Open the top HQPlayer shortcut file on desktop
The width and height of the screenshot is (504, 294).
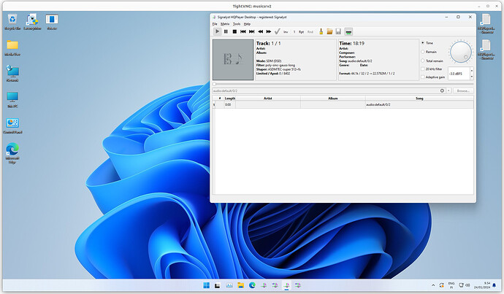486,24
